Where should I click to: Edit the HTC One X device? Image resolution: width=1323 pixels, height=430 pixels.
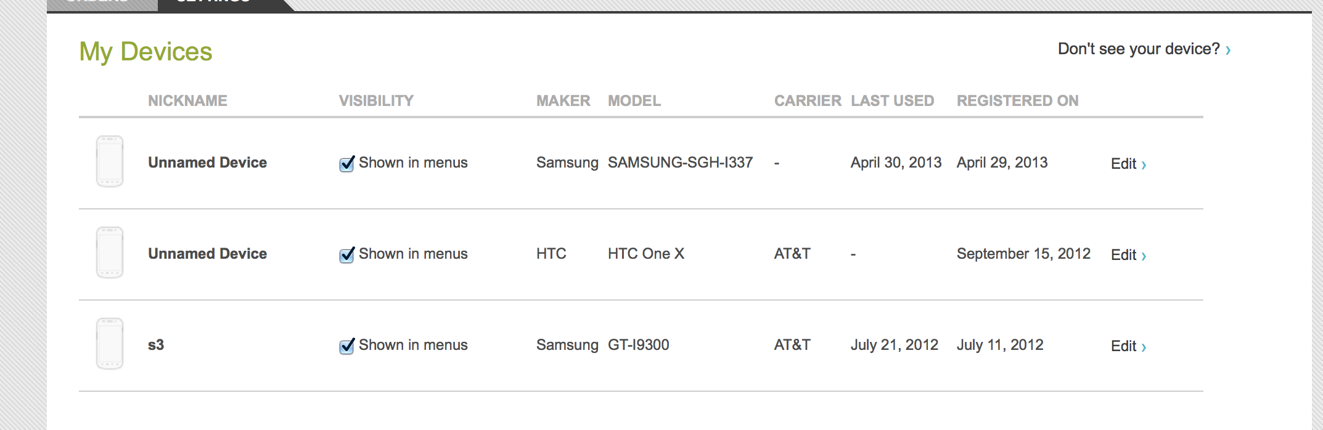1128,255
